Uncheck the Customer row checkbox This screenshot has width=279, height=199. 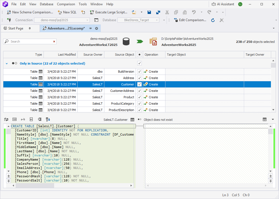pos(139,84)
